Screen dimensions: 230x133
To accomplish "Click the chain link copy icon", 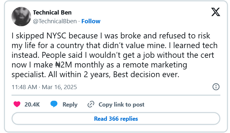I will click(x=91, y=104).
